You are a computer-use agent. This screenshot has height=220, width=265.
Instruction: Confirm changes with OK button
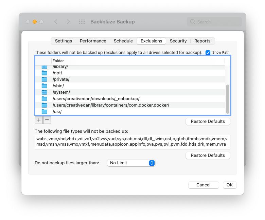coord(230,185)
